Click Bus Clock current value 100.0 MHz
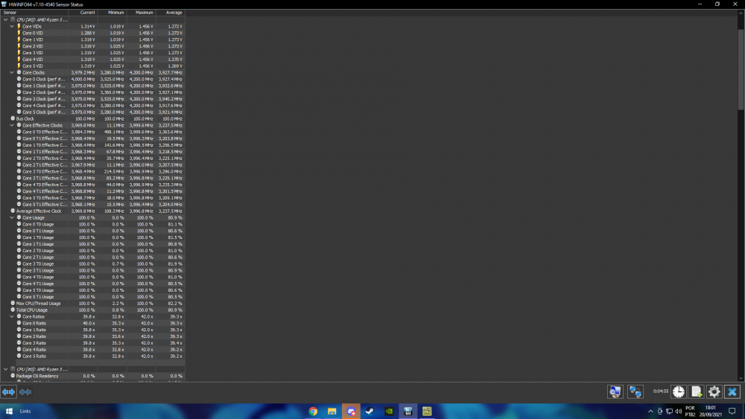 point(85,118)
